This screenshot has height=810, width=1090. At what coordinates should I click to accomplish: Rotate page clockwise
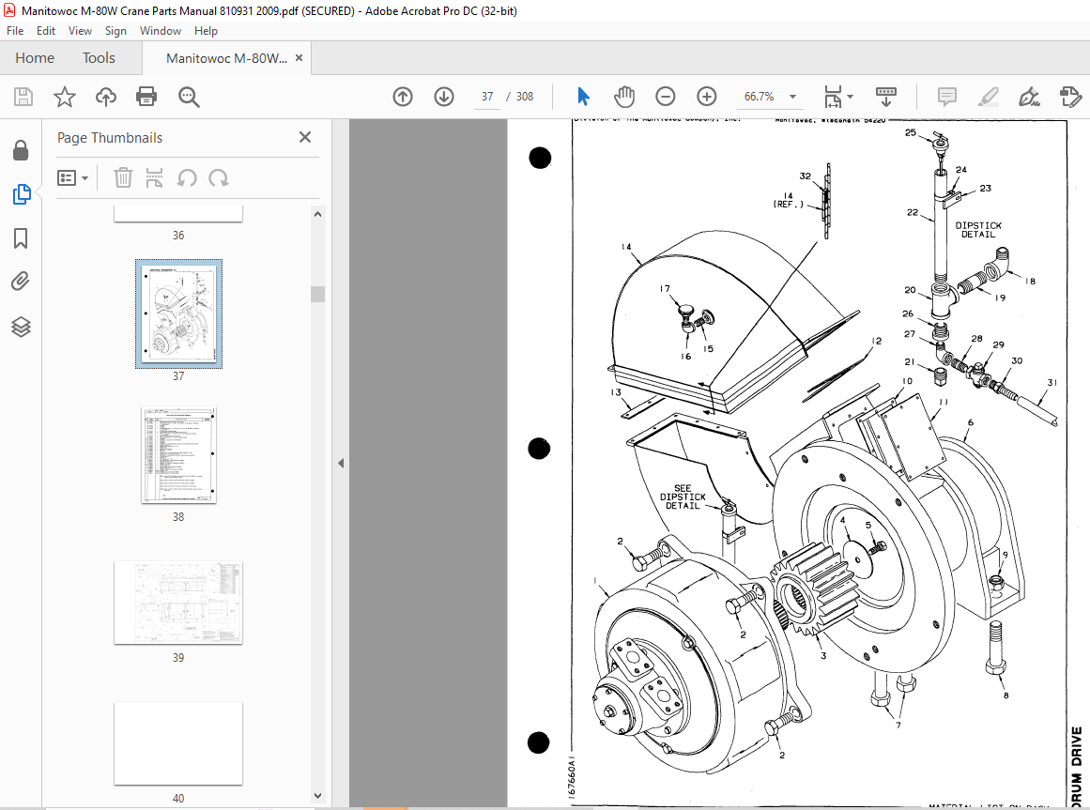[218, 177]
